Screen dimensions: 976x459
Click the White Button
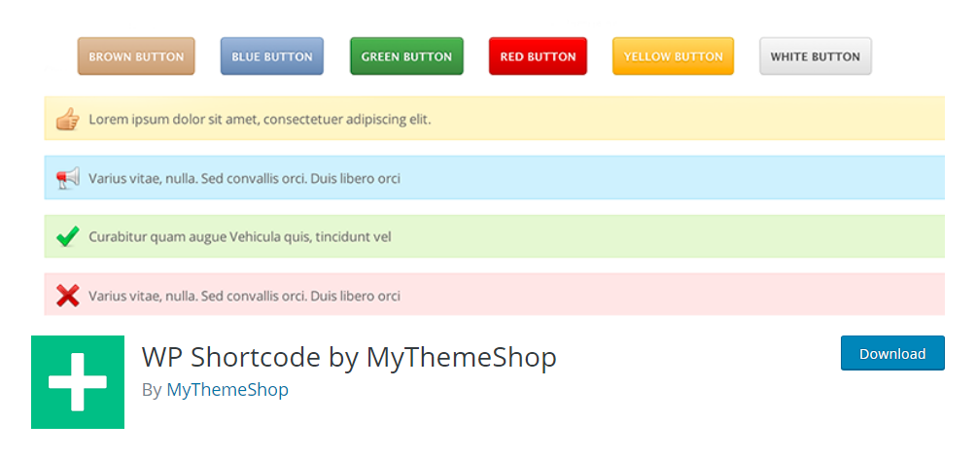pyautogui.click(x=816, y=56)
